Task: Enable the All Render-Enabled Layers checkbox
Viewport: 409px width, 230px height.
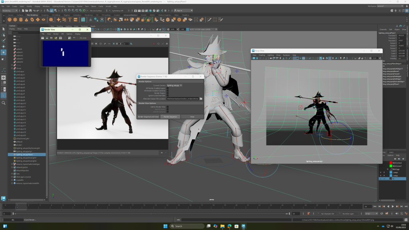Action: (168, 88)
